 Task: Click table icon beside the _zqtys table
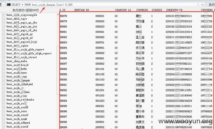tap(3, 46)
